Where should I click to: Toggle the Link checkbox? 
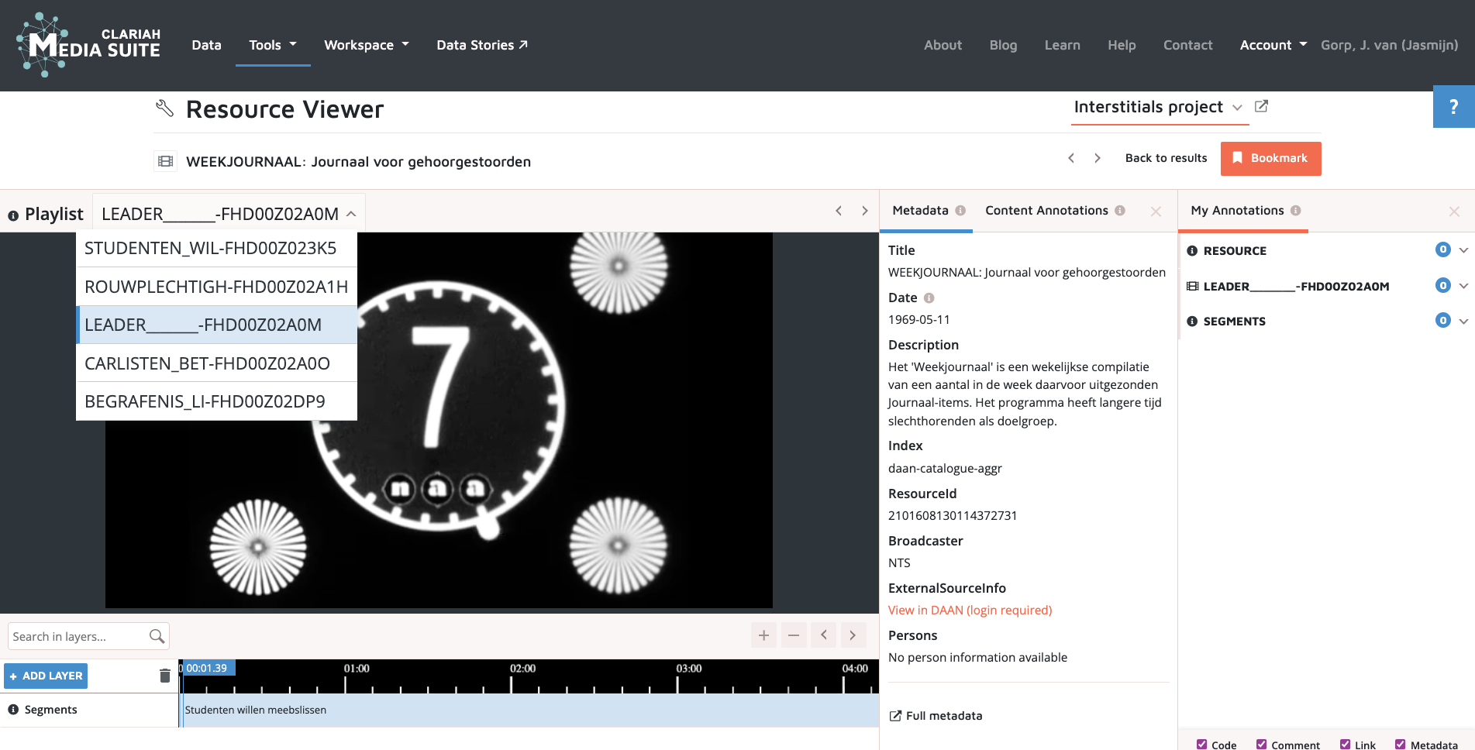pyautogui.click(x=1345, y=745)
